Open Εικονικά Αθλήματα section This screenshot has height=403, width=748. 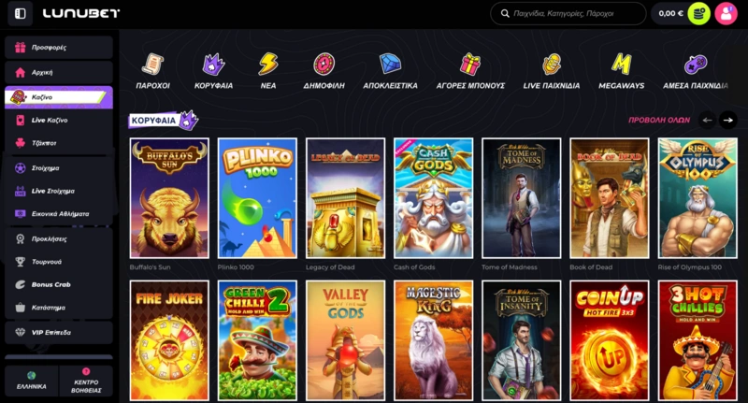pos(59,214)
